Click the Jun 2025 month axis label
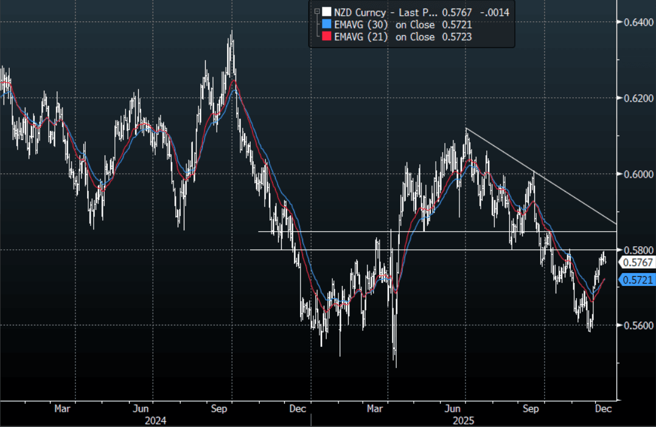This screenshot has height=427, width=656. click(x=453, y=409)
